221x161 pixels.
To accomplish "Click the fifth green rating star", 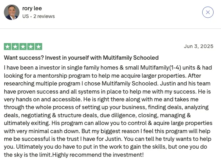I will pos(39,47).
